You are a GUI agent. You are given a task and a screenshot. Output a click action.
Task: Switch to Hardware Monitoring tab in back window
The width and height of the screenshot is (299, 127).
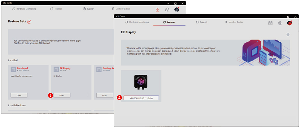[24, 9]
